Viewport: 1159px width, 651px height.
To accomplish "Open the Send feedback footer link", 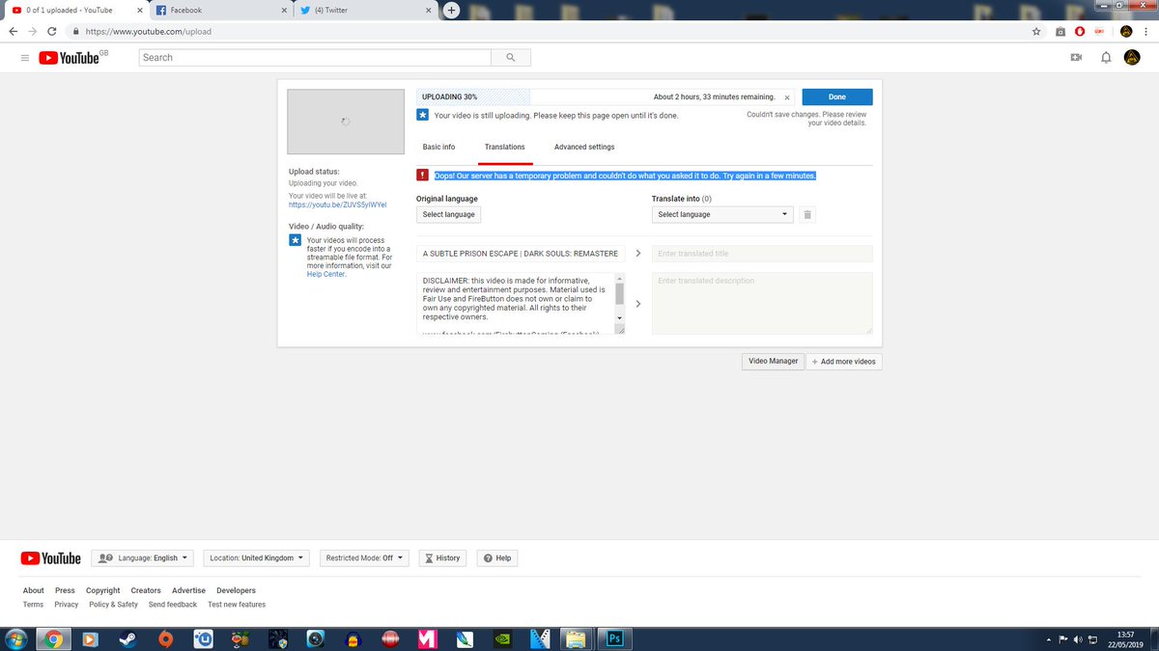I will point(173,605).
